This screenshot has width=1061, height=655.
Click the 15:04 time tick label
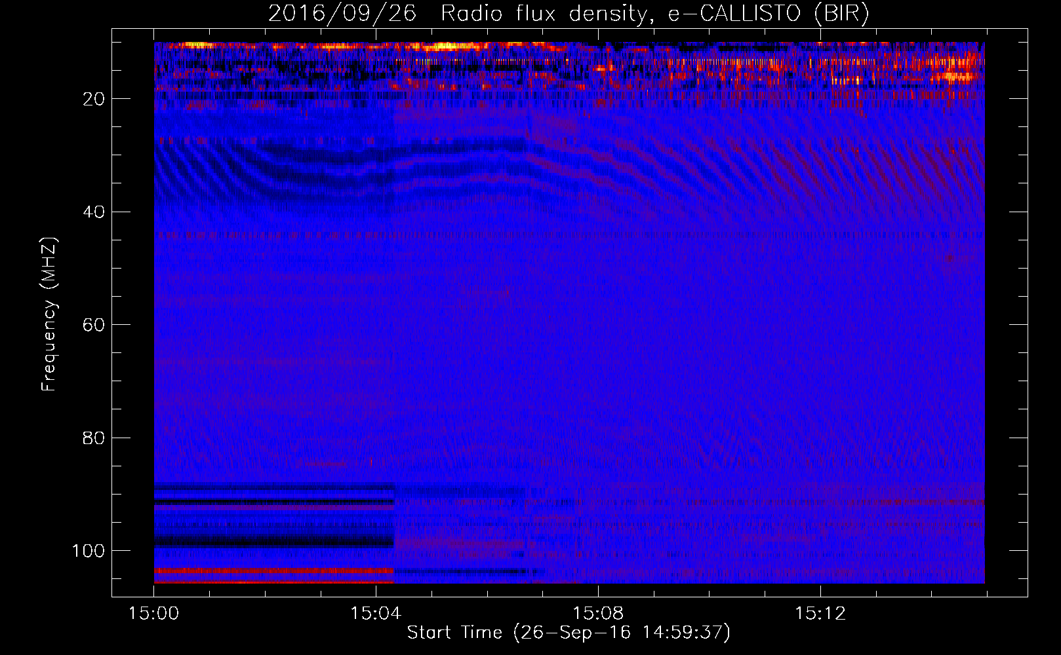pos(376,614)
